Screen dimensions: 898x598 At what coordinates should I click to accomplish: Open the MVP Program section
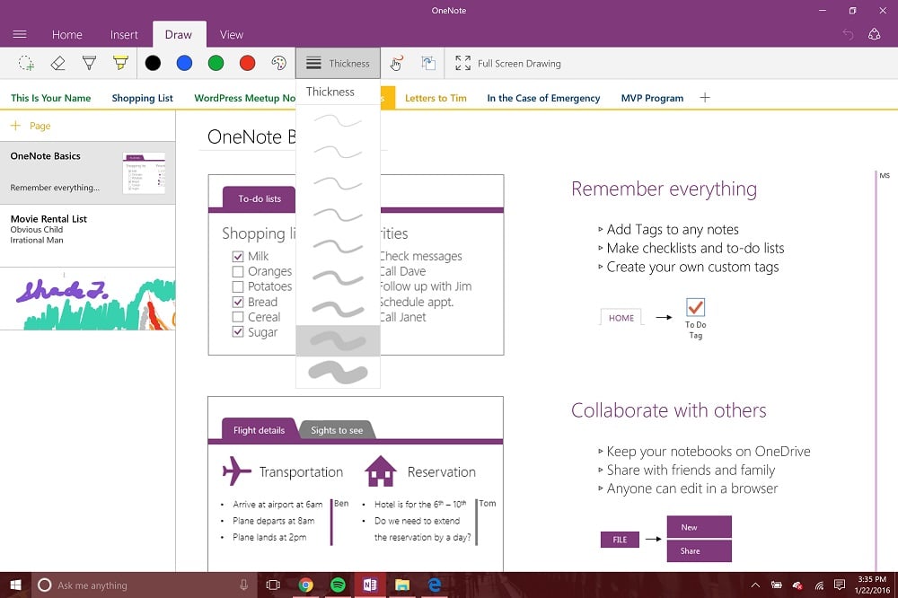coord(652,98)
